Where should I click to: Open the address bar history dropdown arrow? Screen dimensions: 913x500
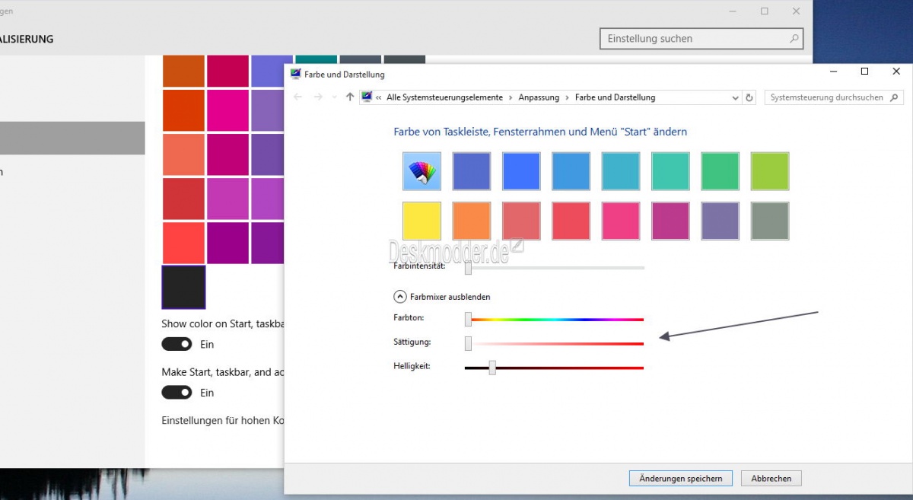pos(735,97)
